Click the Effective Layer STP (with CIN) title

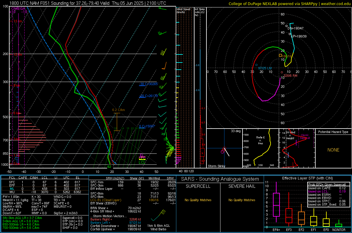click(x=307, y=178)
